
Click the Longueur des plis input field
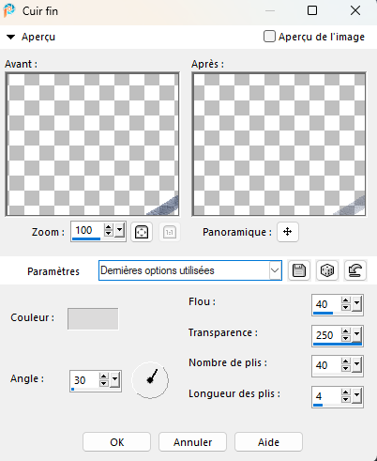(326, 396)
